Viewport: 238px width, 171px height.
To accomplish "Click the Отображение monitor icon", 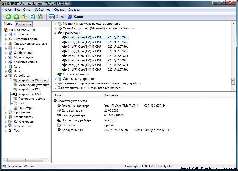I will (10, 53).
